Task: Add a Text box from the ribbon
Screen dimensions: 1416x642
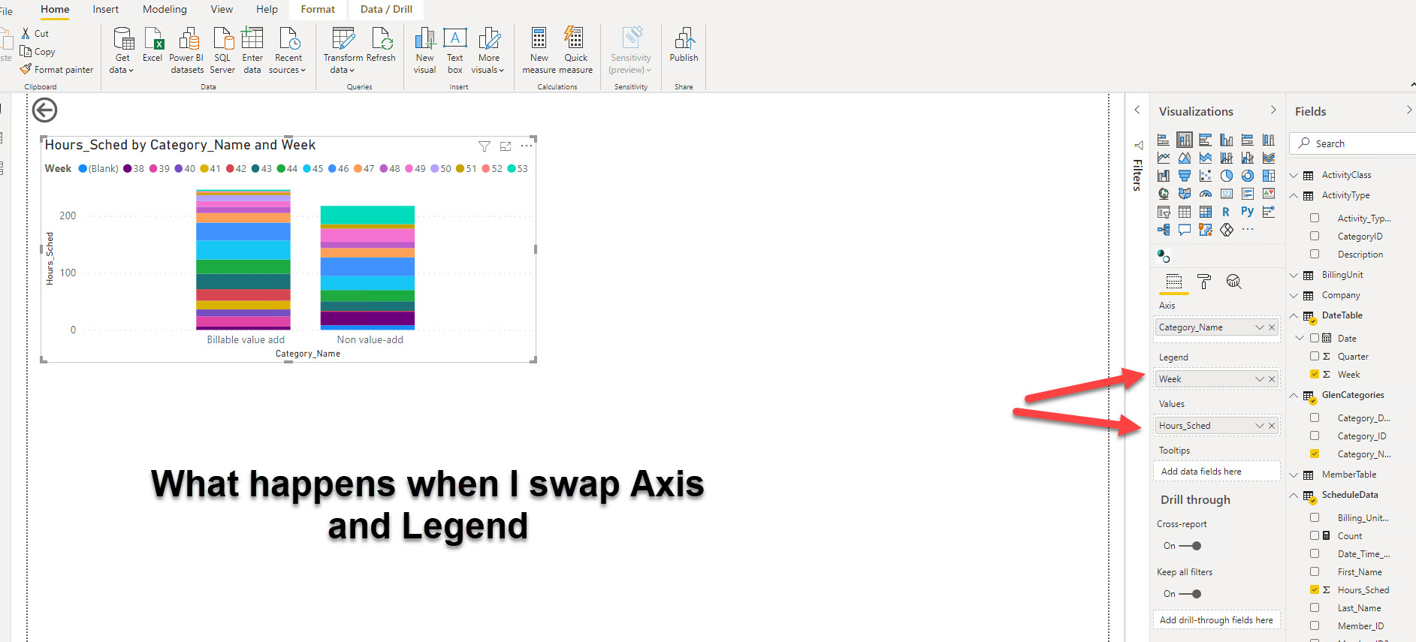Action: 454,50
